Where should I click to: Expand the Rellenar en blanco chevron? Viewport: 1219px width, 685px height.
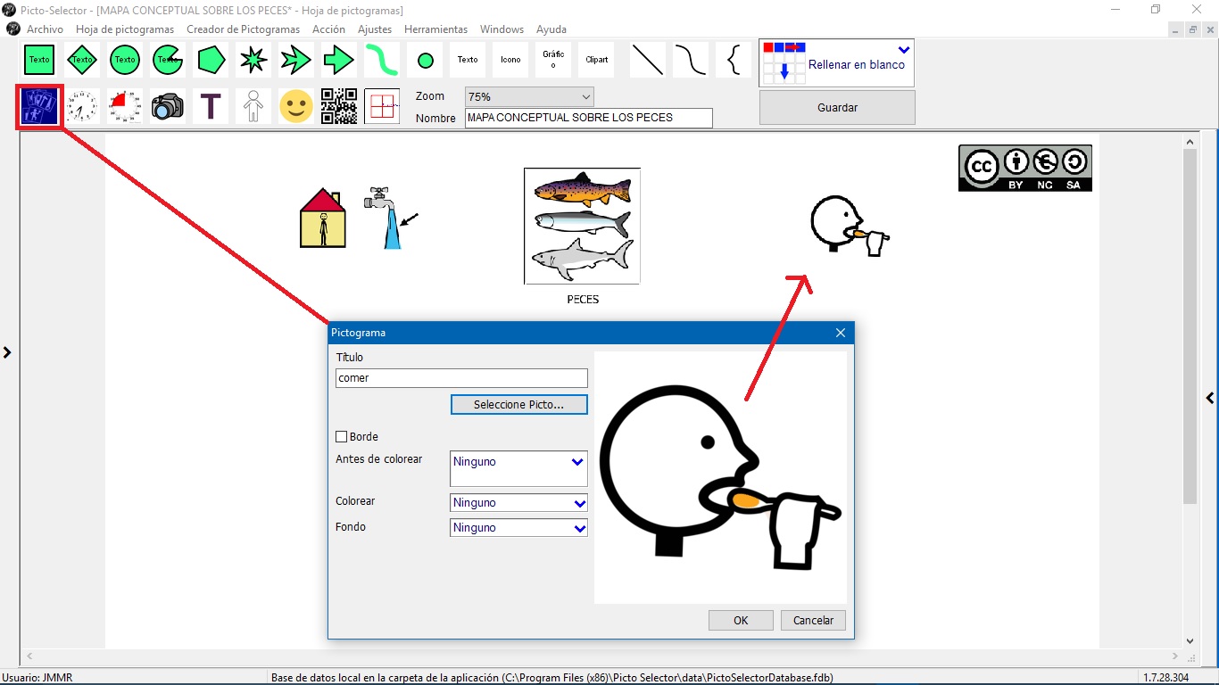(903, 50)
